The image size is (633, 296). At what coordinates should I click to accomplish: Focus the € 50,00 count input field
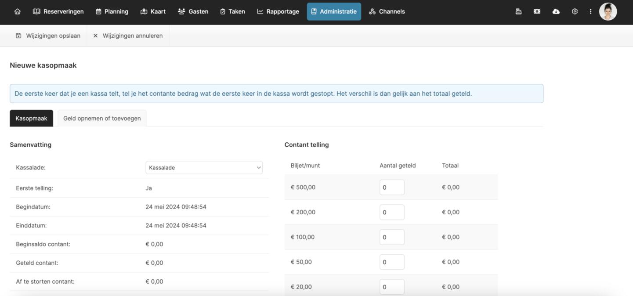coord(391,262)
